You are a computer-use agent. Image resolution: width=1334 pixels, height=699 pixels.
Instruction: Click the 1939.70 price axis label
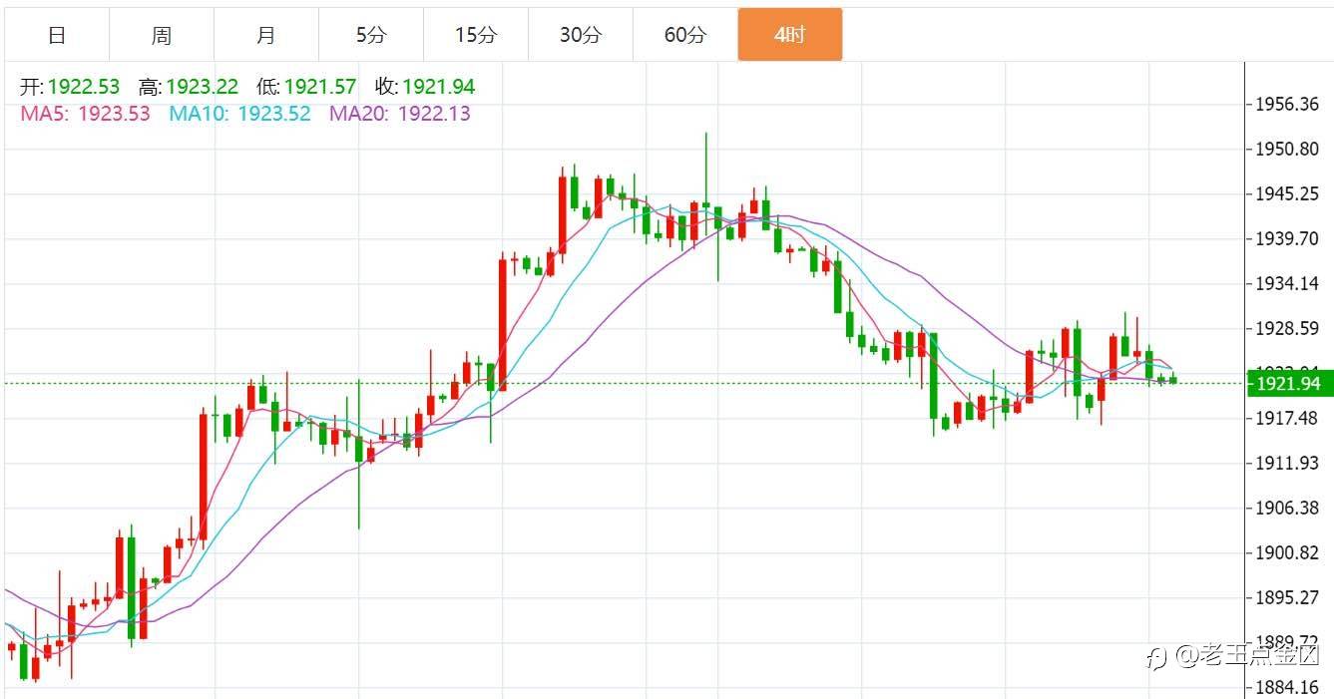(x=1287, y=238)
